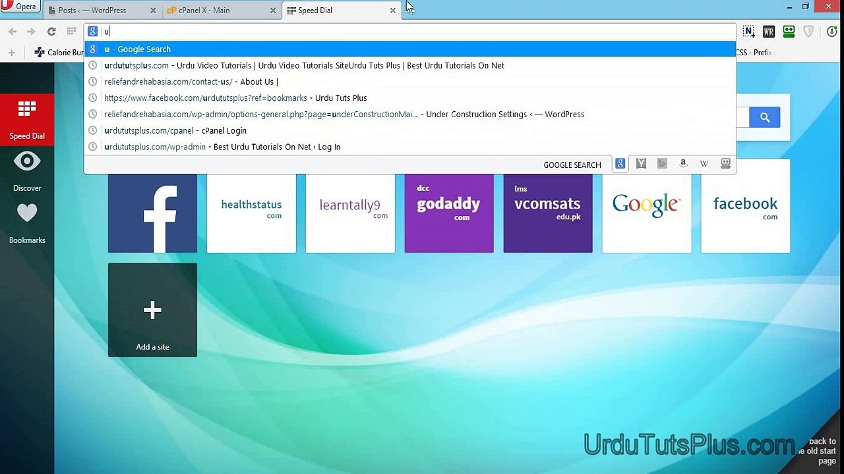Reload the page with refresh icon
Screen dimensions: 844x474
click(x=51, y=31)
